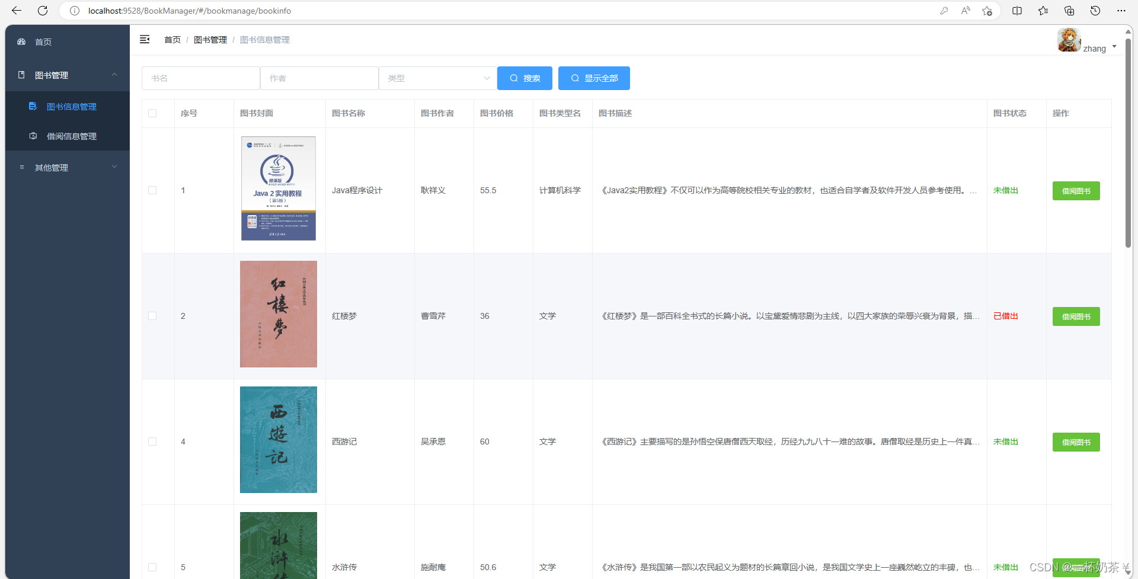The height and width of the screenshot is (579, 1138).
Task: Open browser collections icon
Action: pos(1069,11)
